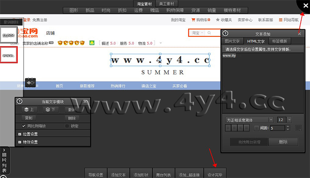The image size is (310, 178).
Task: Click the text color swatch beside spacing field
Action: [298, 128]
